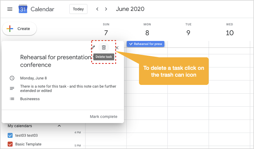Viewport: 254px width, 149px height.
Task: Click the task note description text
Action: [68, 88]
